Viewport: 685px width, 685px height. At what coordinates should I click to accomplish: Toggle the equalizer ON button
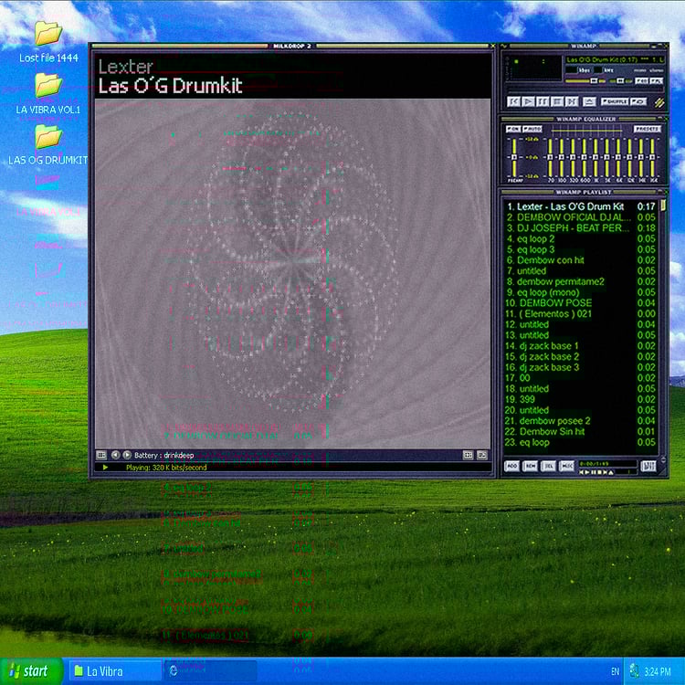pyautogui.click(x=513, y=129)
